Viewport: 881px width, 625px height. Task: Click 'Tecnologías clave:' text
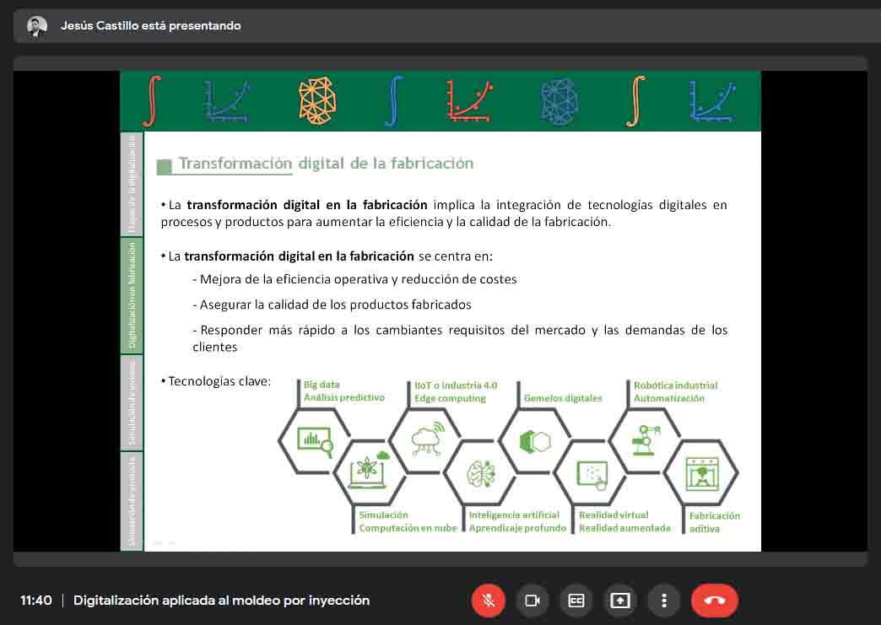click(219, 381)
